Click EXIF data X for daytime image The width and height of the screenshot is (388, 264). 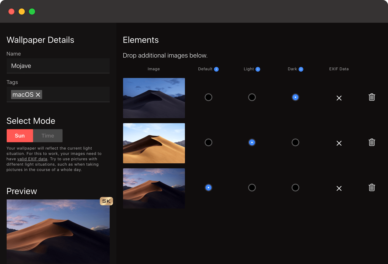(x=339, y=143)
